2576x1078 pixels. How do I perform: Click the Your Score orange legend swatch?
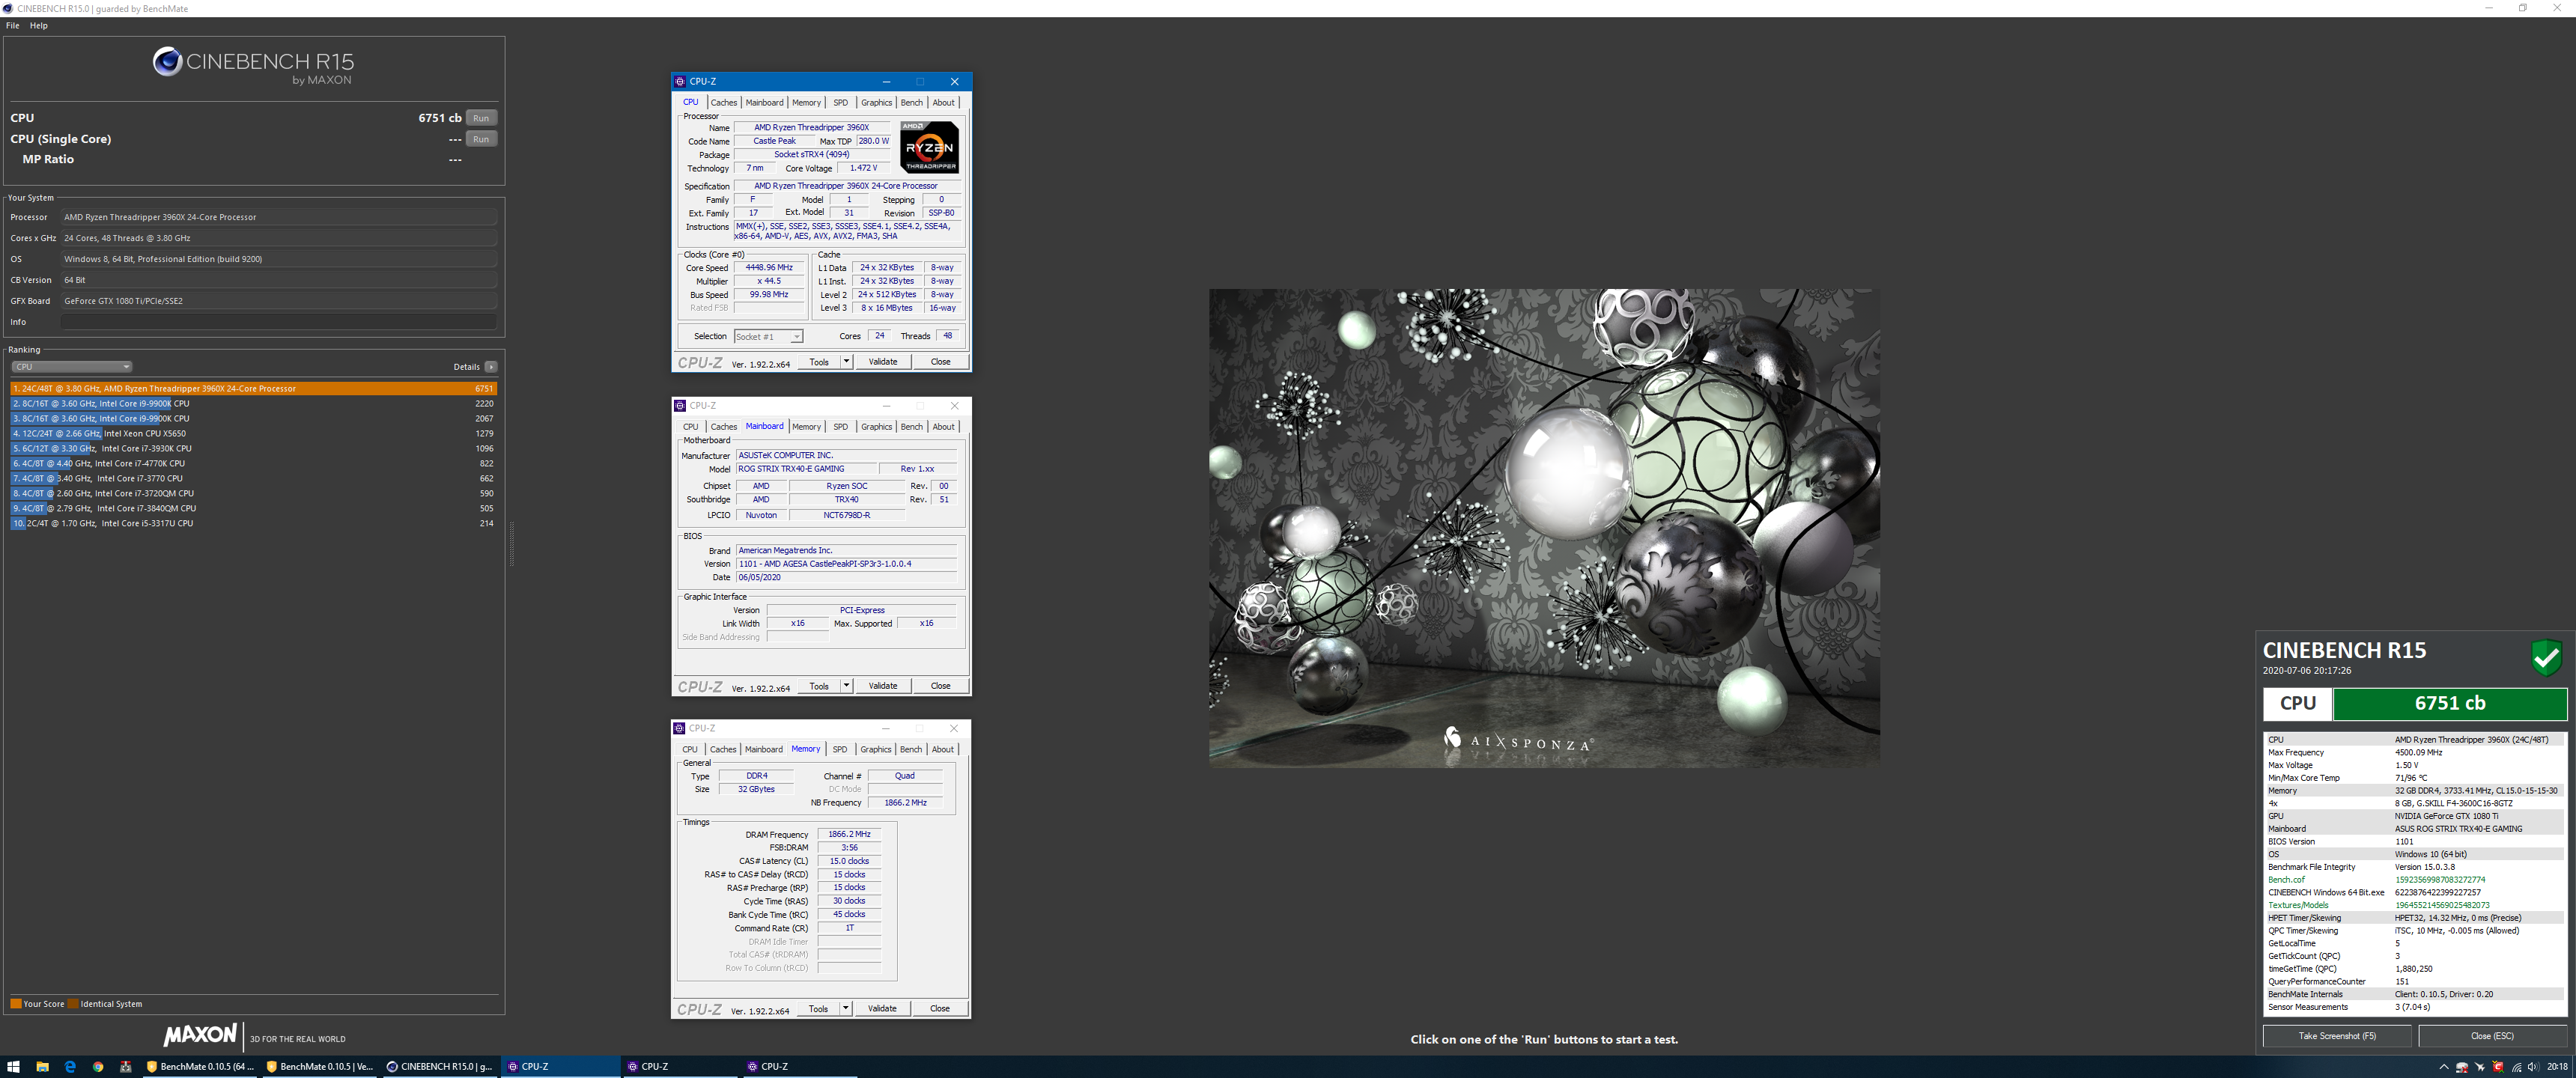(16, 1004)
